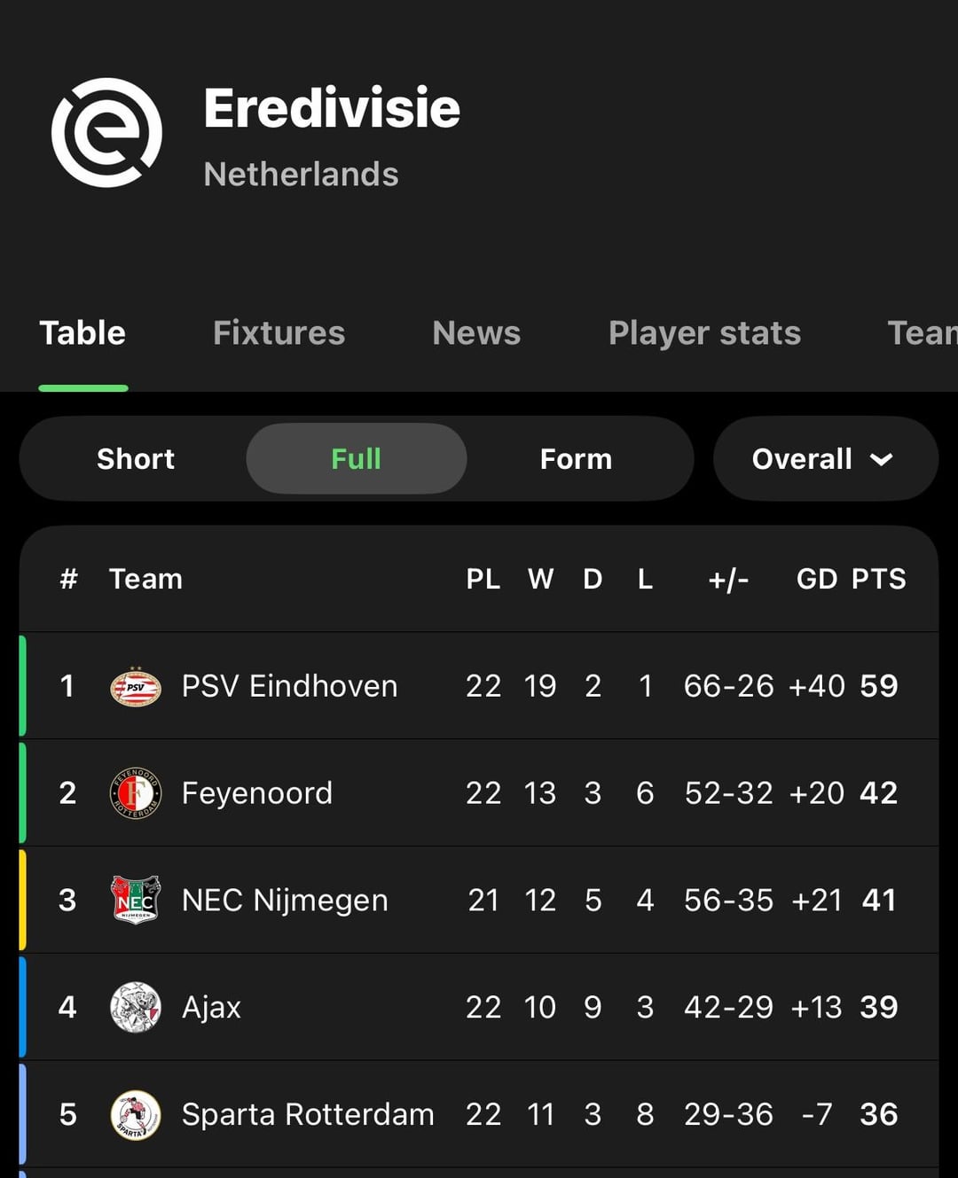
Task: Click the Feyenoord club crest
Action: tap(136, 793)
